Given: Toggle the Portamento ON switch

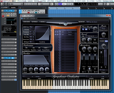Looking at the screenshot, I should tap(26, 48).
